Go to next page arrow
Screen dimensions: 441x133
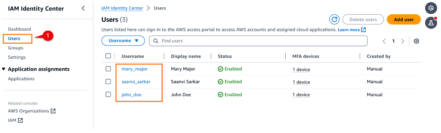pos(402,41)
